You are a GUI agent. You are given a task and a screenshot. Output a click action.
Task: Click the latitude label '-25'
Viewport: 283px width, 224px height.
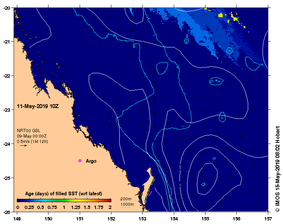pos(7,178)
